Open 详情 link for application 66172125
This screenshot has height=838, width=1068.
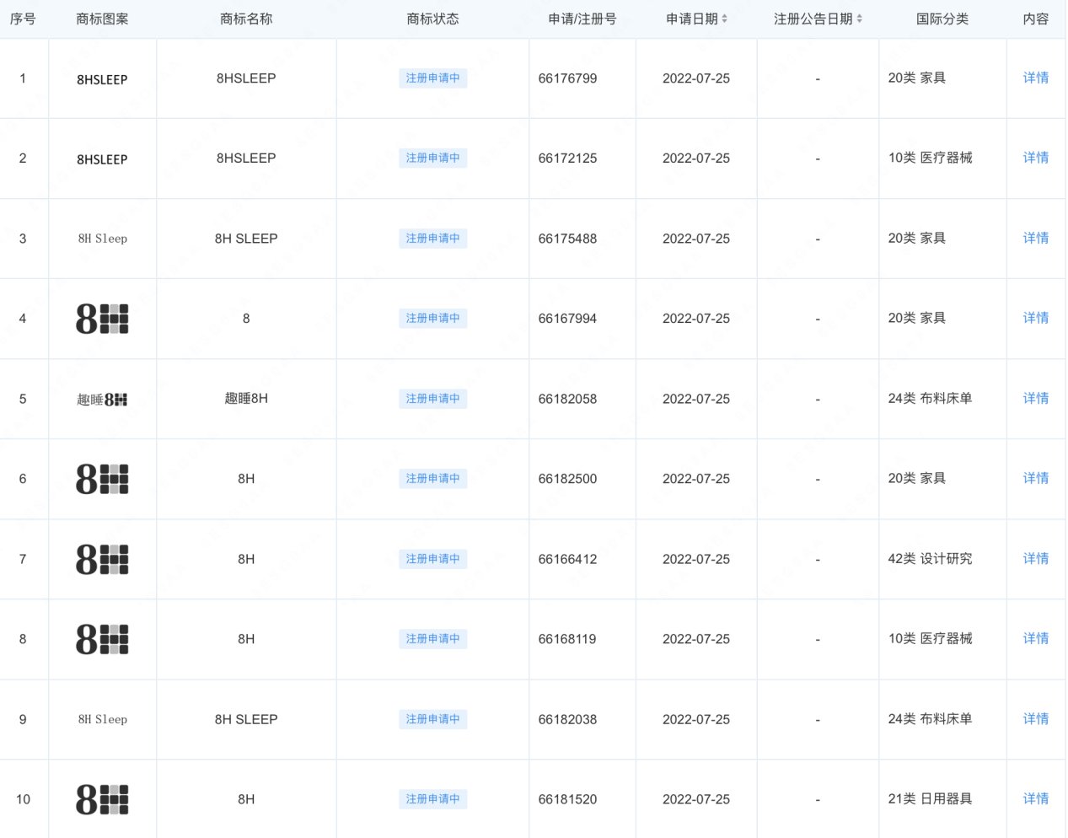point(1035,158)
